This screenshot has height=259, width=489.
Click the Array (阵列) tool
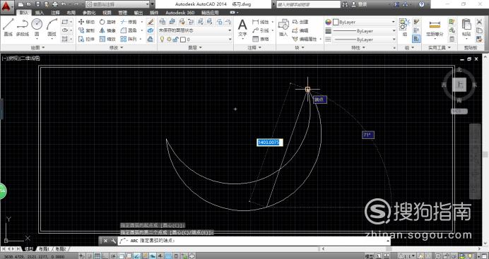pos(129,39)
